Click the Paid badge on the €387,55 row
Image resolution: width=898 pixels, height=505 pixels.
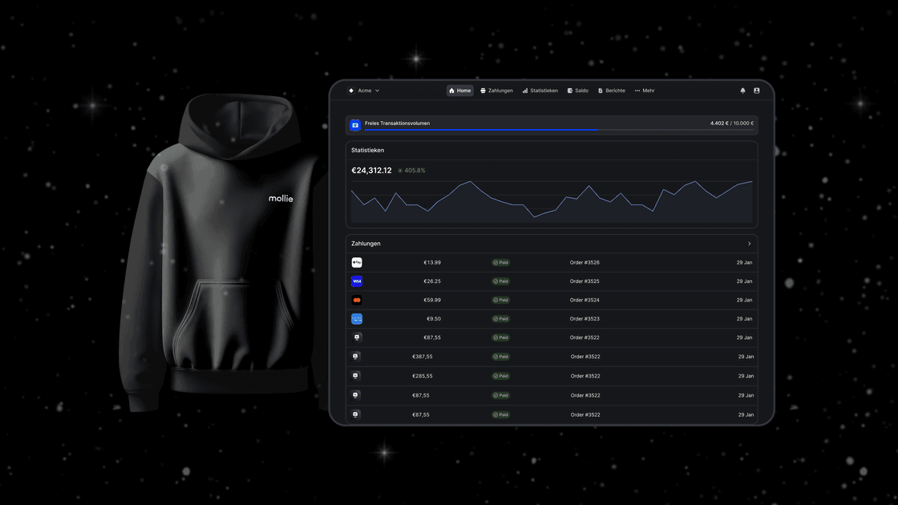[x=500, y=357]
